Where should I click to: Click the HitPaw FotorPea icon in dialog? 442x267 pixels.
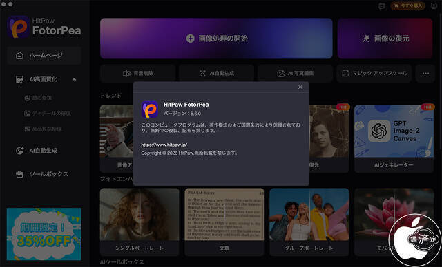click(150, 109)
